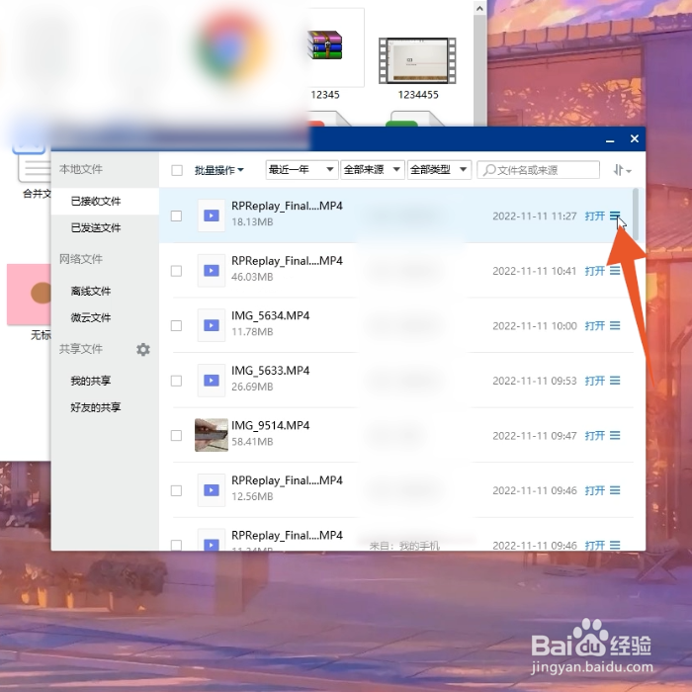Open menu for RPReplay_Final 12.56MB file
Screen dimensions: 692x692
coord(615,490)
